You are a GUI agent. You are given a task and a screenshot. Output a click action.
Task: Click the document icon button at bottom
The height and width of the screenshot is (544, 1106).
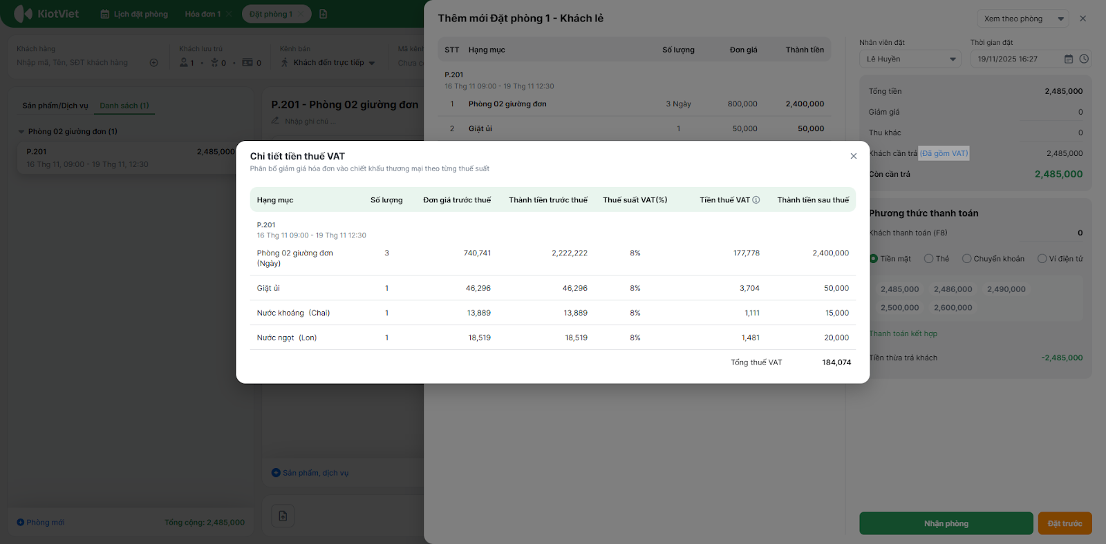tap(283, 516)
